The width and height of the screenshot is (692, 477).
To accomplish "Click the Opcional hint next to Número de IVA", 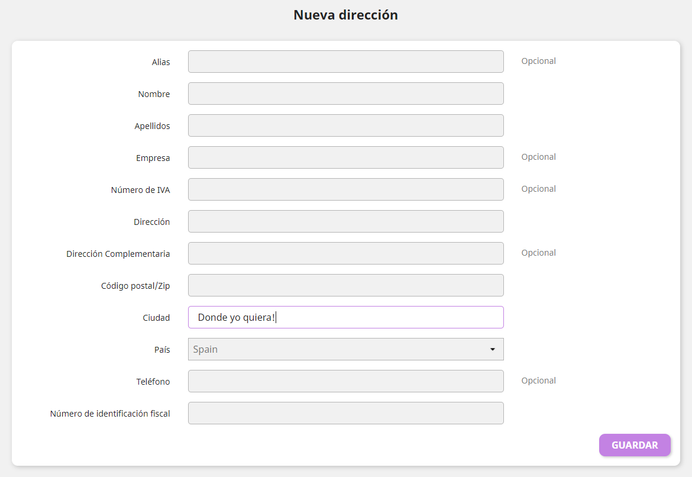I will pos(538,189).
